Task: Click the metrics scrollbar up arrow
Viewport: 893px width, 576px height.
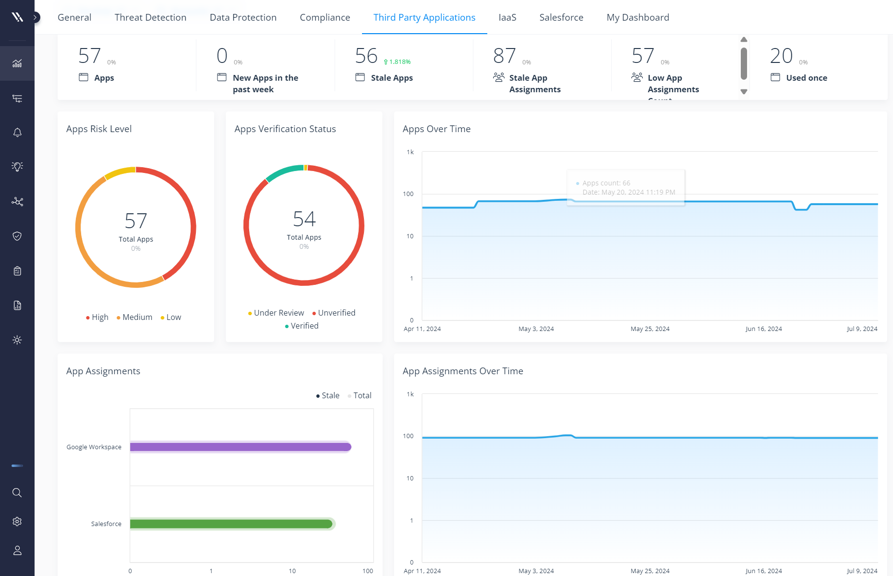Action: 744,40
